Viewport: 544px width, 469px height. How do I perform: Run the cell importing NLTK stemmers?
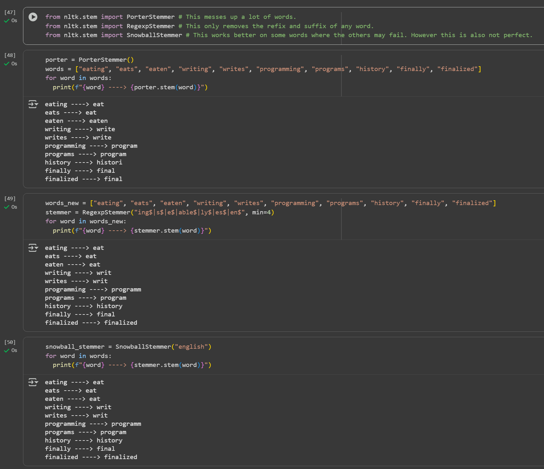pos(33,17)
